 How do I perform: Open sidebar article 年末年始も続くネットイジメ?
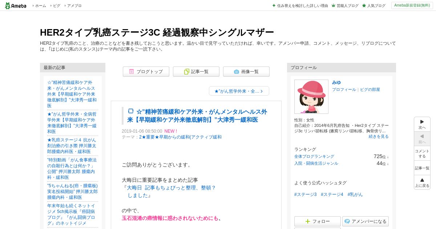pos(72,214)
